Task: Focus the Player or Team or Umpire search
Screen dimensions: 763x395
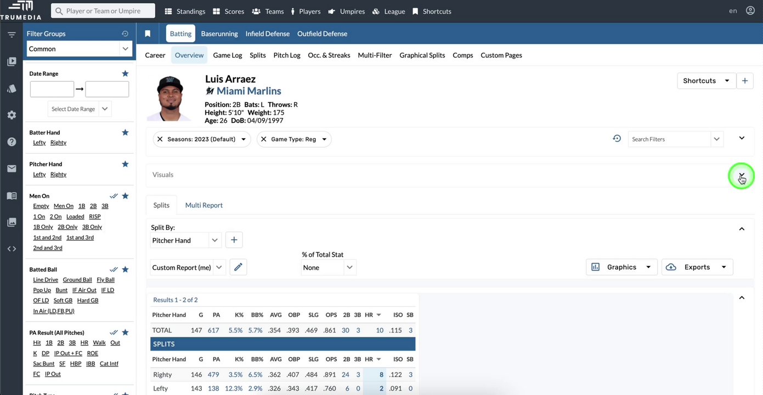Action: pyautogui.click(x=103, y=11)
